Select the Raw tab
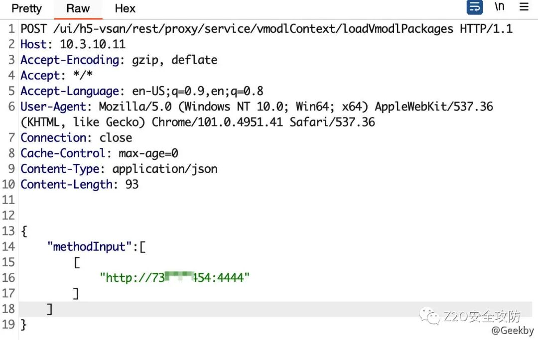The width and height of the screenshot is (538, 340). (x=78, y=8)
